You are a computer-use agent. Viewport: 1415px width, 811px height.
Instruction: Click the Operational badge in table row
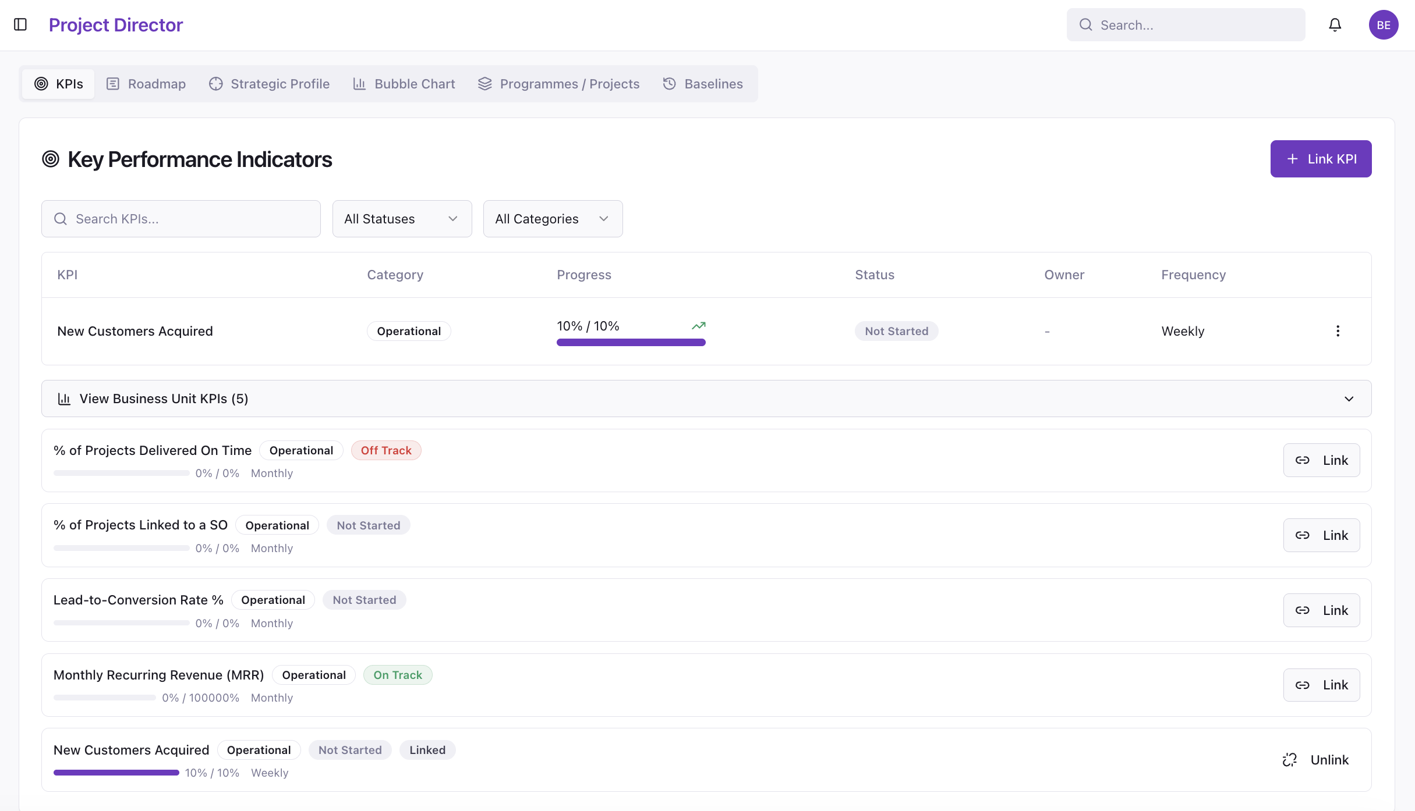(x=409, y=331)
